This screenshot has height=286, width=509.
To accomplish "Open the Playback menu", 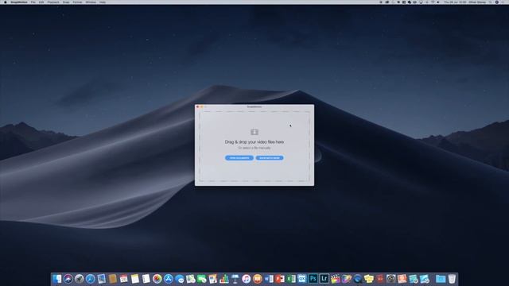I will [x=53, y=2].
